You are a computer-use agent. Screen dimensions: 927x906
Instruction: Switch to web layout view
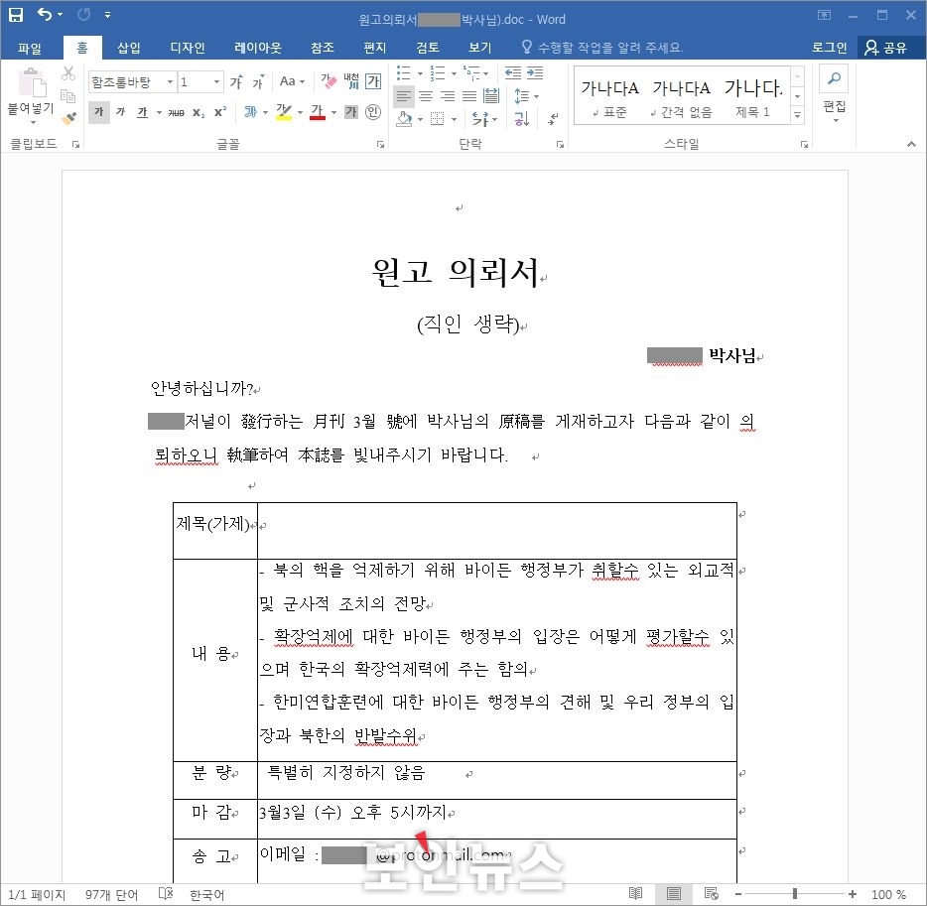click(712, 893)
